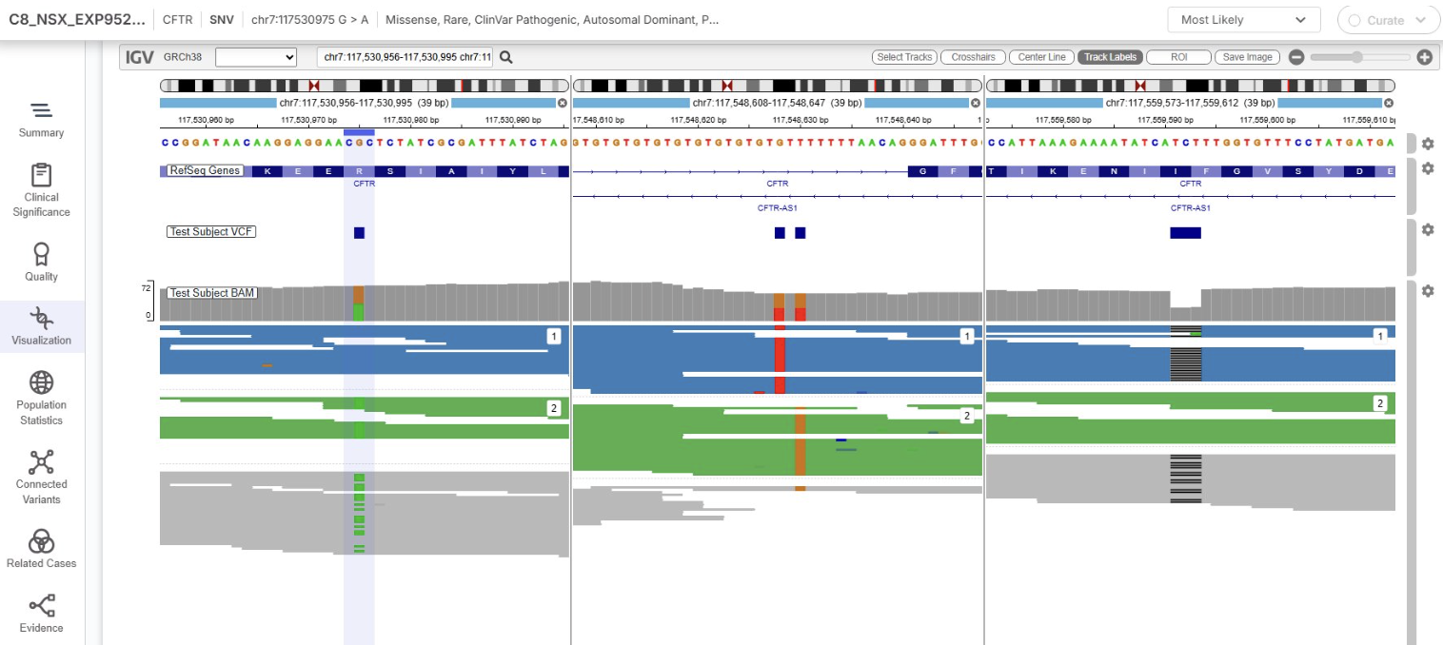This screenshot has height=645, width=1443.
Task: Open the Clinical Significance section
Action: tap(41, 190)
